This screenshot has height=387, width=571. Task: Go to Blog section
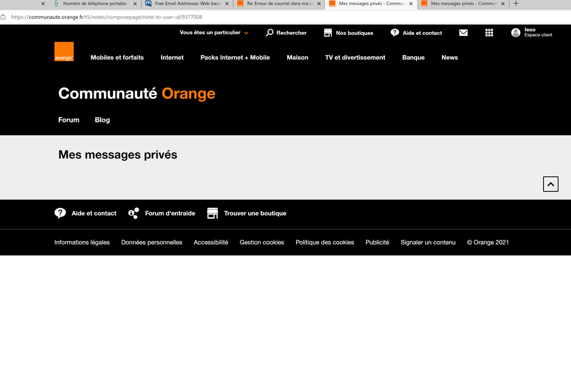coord(102,120)
